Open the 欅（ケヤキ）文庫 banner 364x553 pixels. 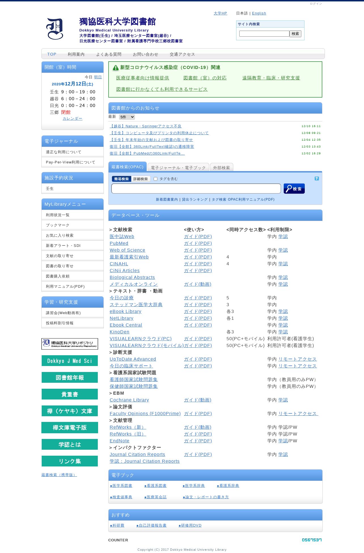70,411
